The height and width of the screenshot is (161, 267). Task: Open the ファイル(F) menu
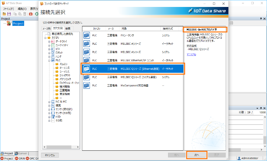pyautogui.click(x=8, y=9)
